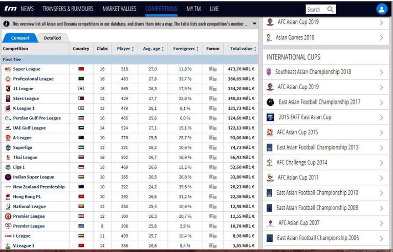Click the J1 League logo icon
Screen dimensions: 393x252
8,89
